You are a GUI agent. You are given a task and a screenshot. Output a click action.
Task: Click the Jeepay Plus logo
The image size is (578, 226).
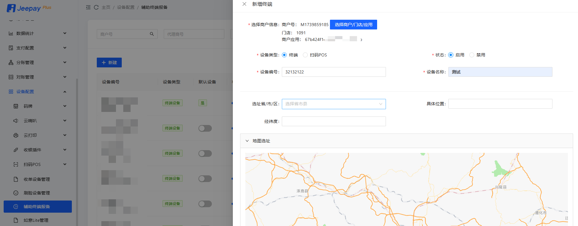tap(29, 8)
